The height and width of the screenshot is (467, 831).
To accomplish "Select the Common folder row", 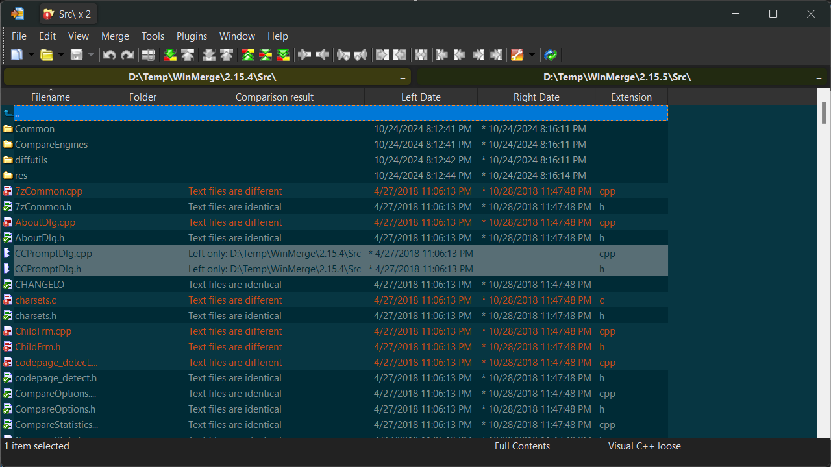I will pyautogui.click(x=334, y=129).
